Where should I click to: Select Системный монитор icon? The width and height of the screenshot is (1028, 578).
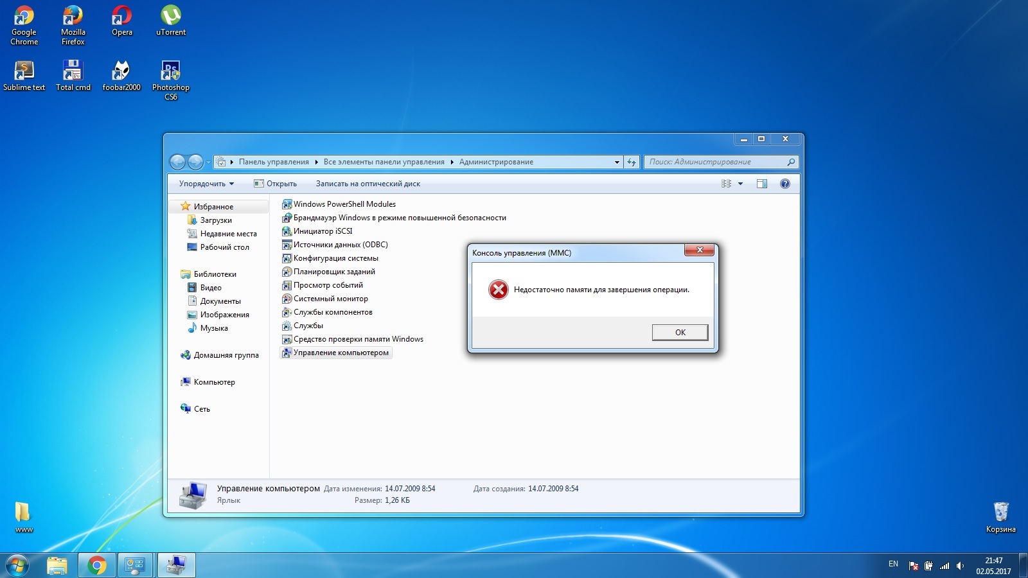point(287,299)
